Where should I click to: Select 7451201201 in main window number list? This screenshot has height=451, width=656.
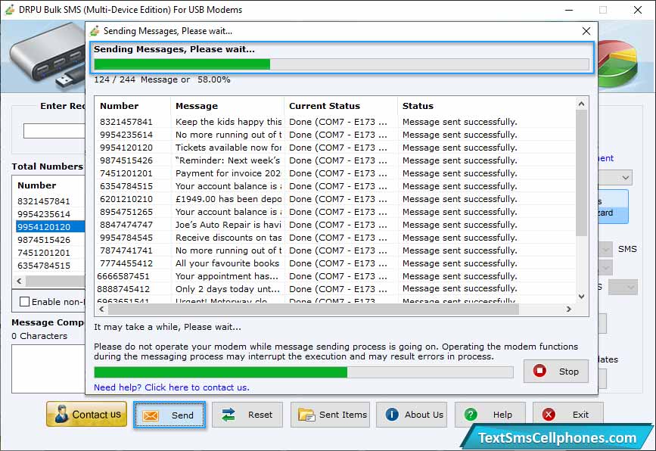[x=44, y=253]
